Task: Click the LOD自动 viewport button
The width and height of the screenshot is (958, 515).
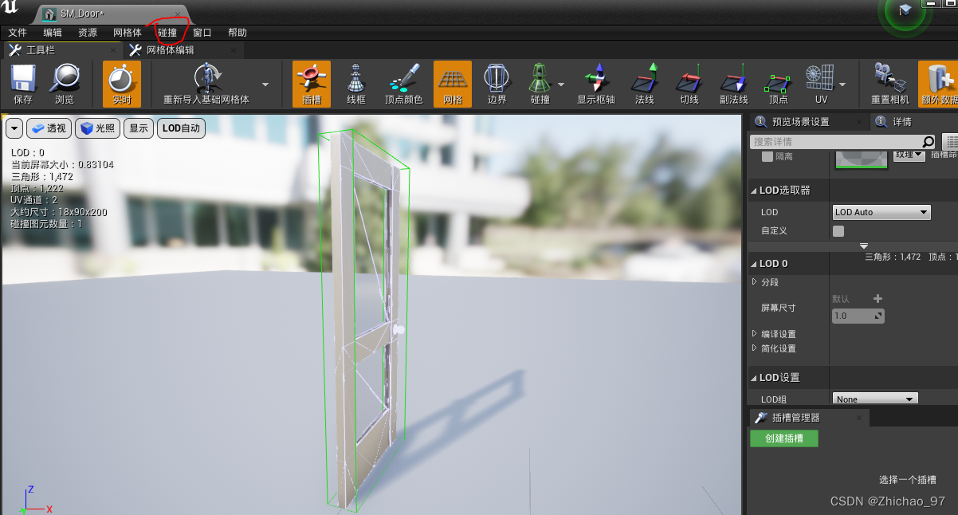Action: (181, 128)
